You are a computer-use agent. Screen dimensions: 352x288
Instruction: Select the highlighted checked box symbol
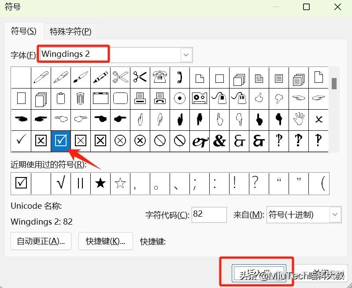tap(61, 140)
